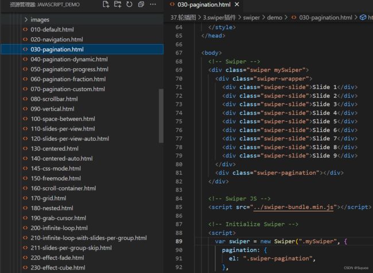Open 170-grid.html file
This screenshot has height=273, width=373.
tap(82, 198)
